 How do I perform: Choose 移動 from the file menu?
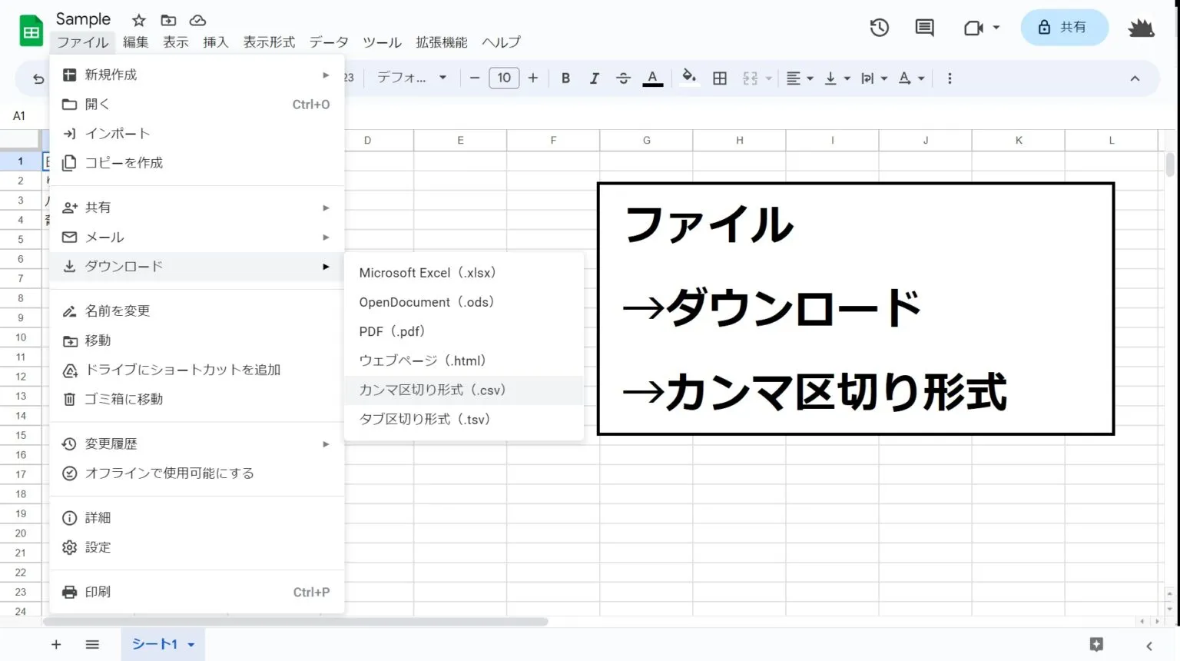(x=197, y=340)
